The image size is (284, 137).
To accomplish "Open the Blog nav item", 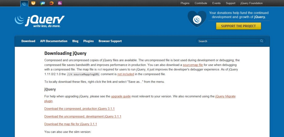I will point(75,41).
